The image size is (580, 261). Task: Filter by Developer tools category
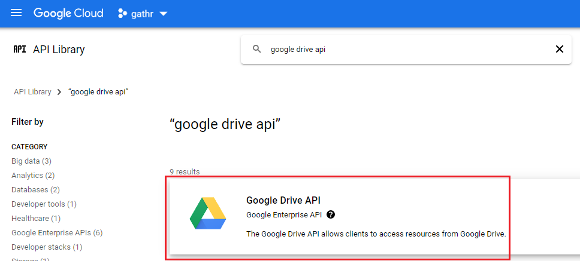[44, 204]
